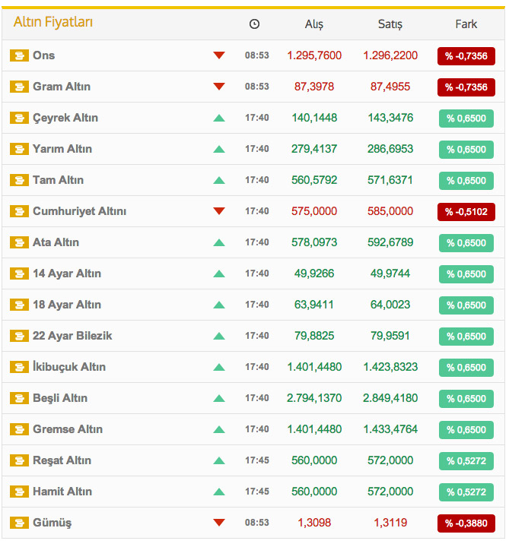Click the gold icon beside Cumhuriyet Altını
The image size is (509, 547).
19,211
